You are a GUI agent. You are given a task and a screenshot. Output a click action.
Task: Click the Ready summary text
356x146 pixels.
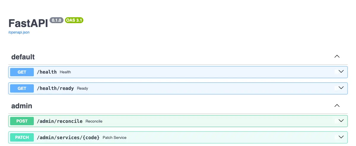point(82,88)
